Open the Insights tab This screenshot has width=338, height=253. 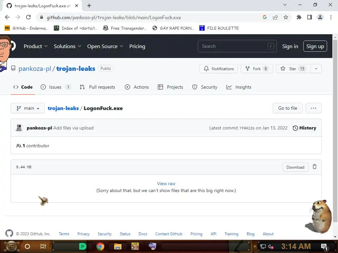(x=239, y=87)
